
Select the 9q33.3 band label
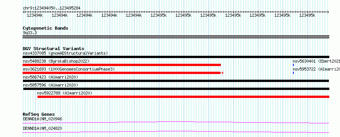pyautogui.click(x=30, y=33)
